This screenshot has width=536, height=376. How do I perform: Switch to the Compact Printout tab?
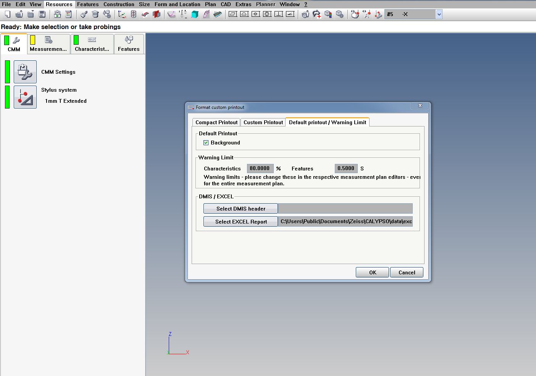point(216,122)
